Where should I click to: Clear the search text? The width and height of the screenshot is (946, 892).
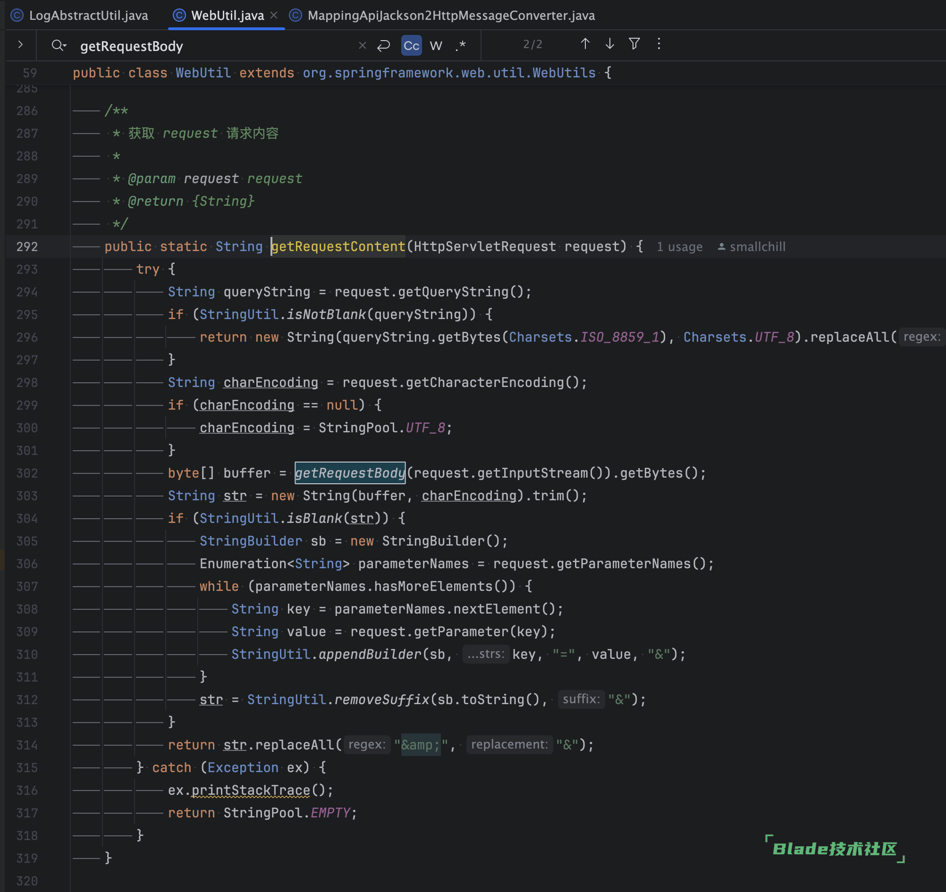(363, 45)
